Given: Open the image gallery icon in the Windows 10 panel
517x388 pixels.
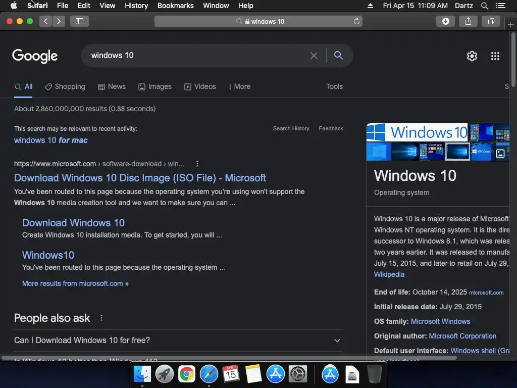Looking at the screenshot, I should (500, 154).
